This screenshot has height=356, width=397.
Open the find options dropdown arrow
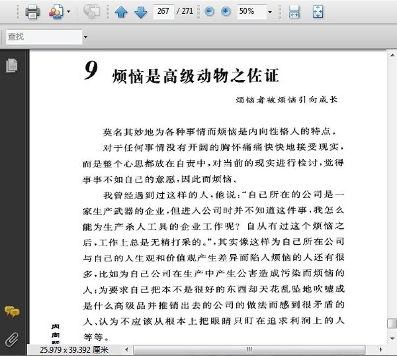click(x=85, y=37)
